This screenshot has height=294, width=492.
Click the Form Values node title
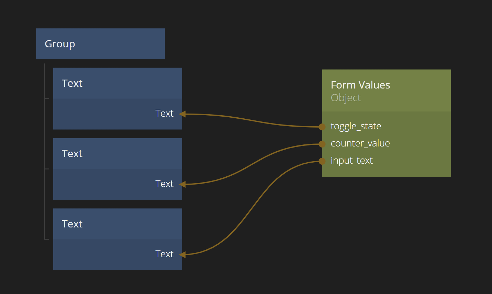[x=360, y=85]
